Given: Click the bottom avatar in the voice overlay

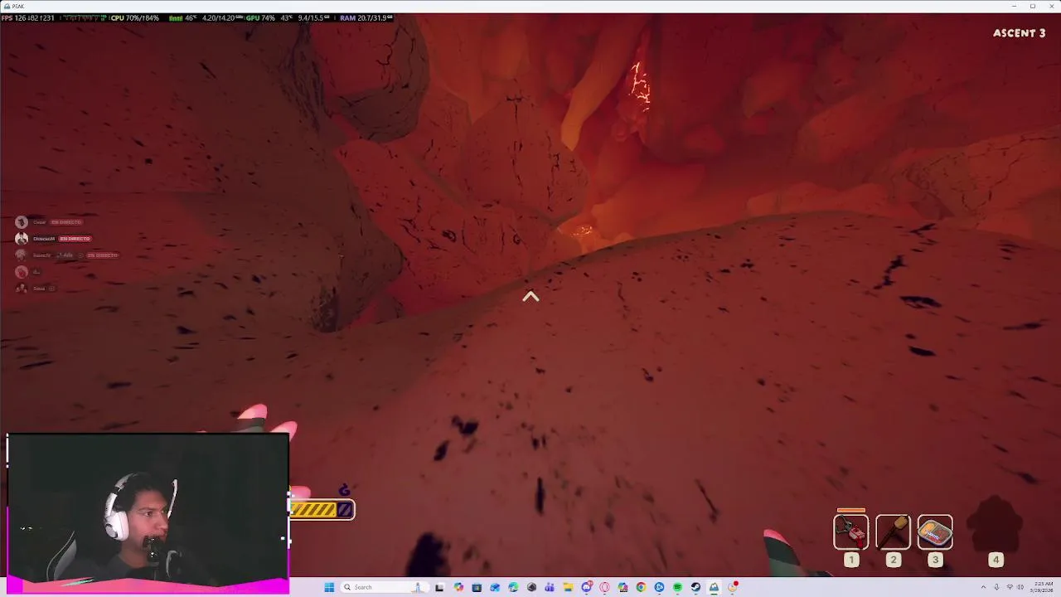Looking at the screenshot, I should 22,289.
